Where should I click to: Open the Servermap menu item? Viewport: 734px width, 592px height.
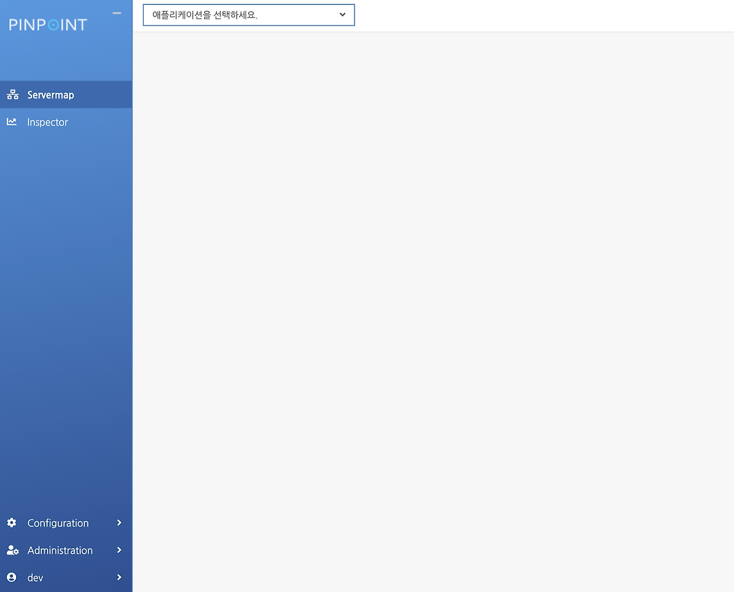(x=66, y=95)
